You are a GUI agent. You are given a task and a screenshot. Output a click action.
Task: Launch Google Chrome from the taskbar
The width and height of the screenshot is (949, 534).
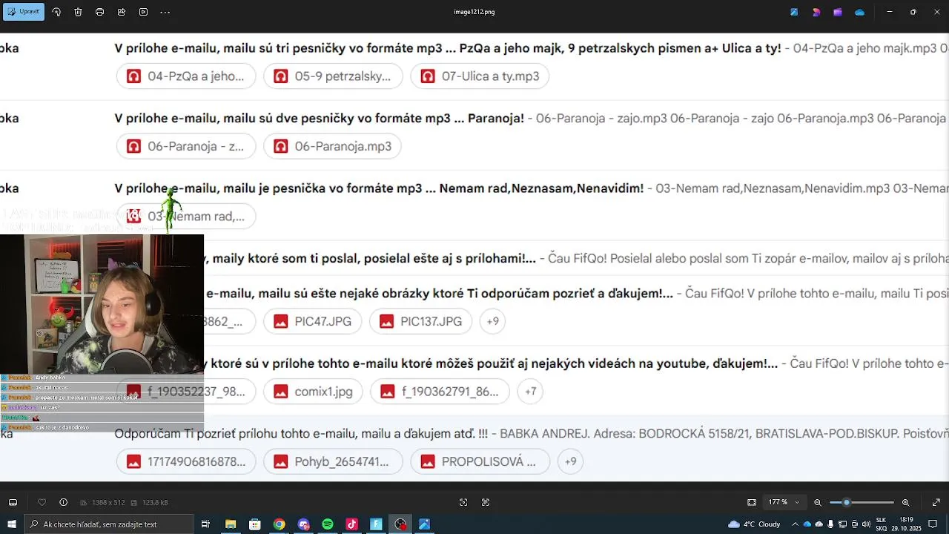pos(279,524)
